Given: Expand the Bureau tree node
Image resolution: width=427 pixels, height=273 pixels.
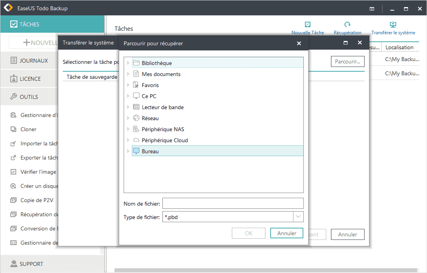Looking at the screenshot, I should (128, 151).
